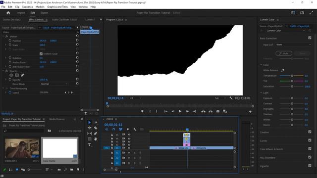The width and height of the screenshot is (317, 178).
Task: Open the Input LUT dropdown
Action: [x=293, y=44]
